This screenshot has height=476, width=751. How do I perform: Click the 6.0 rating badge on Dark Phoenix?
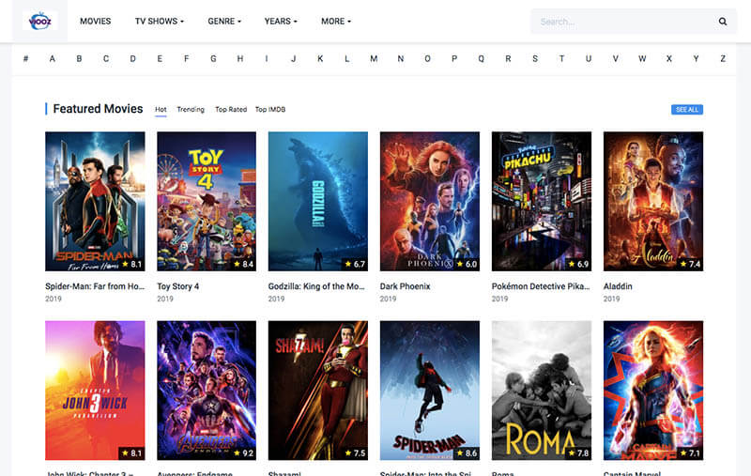(467, 264)
